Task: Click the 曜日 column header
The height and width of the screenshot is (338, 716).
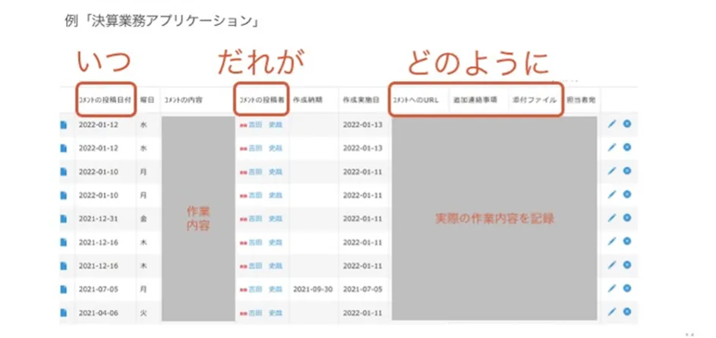Action: click(x=146, y=100)
